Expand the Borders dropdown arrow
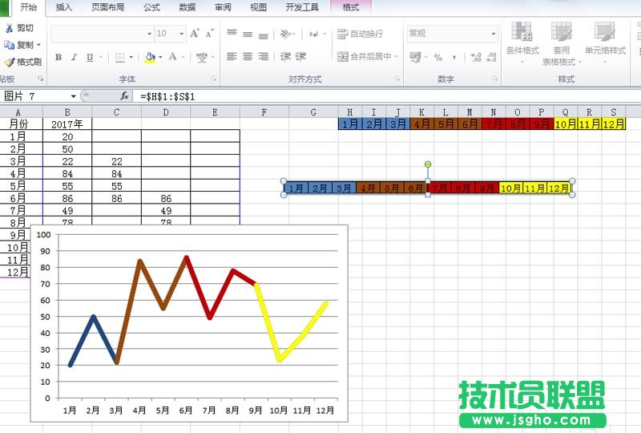The image size is (641, 433). coord(131,57)
